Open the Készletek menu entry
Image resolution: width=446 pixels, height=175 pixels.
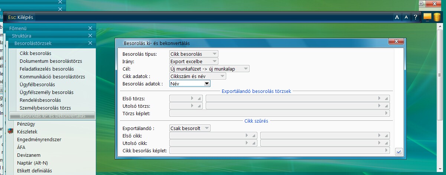pyautogui.click(x=27, y=132)
